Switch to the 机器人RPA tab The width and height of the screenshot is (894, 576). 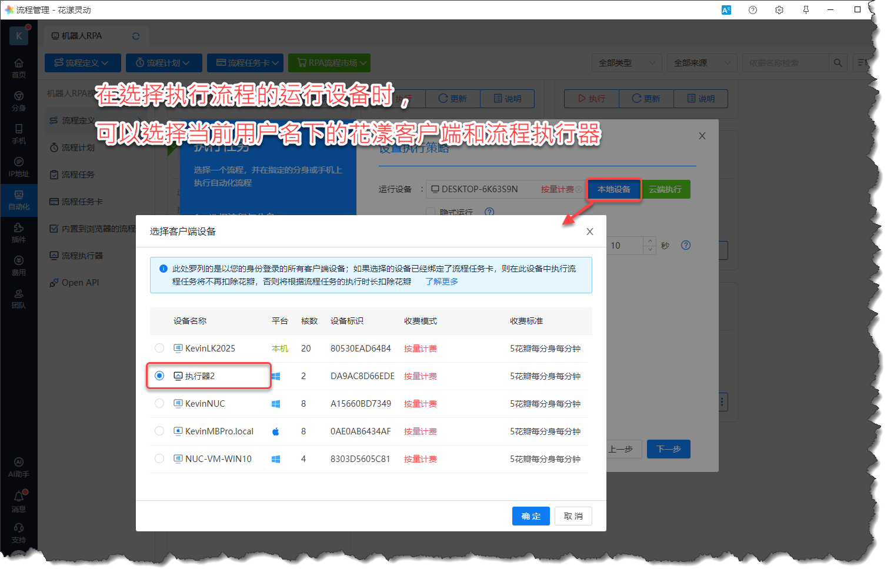click(x=82, y=36)
